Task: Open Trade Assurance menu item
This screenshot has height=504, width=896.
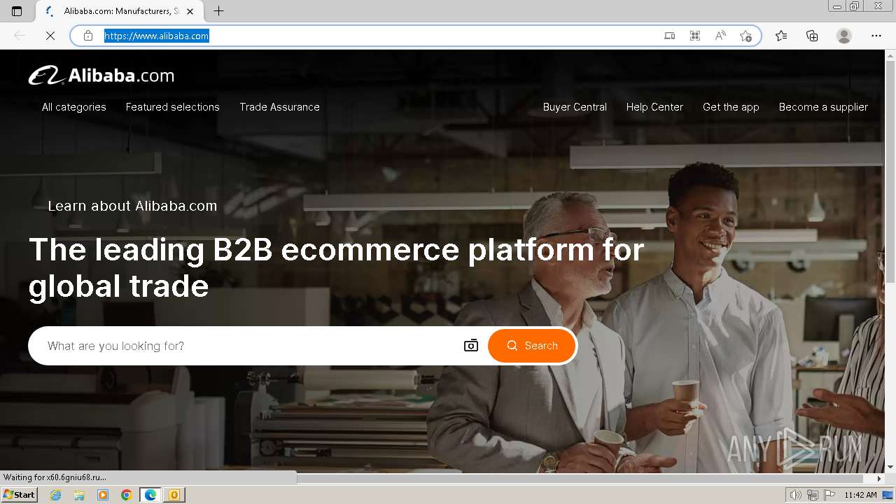Action: tap(279, 107)
